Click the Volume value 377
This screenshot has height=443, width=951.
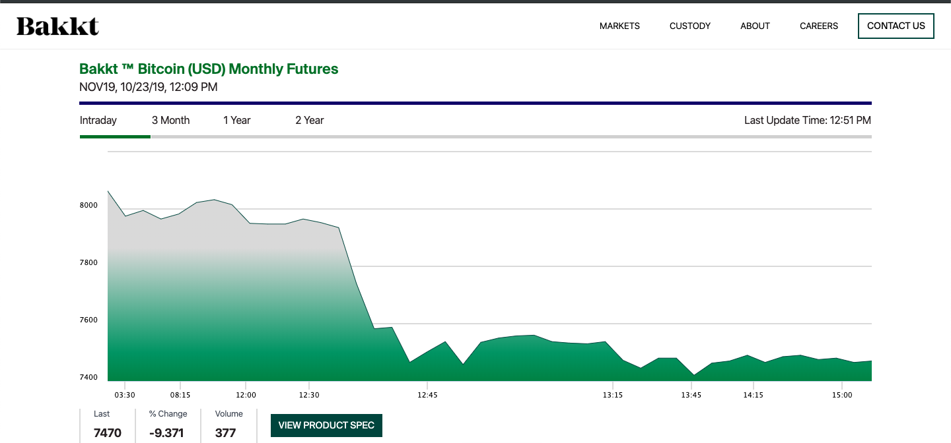click(226, 433)
